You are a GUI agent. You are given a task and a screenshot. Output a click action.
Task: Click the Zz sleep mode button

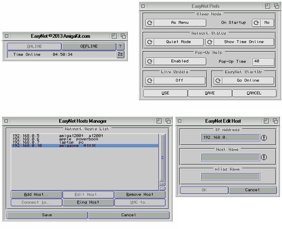pyautogui.click(x=120, y=54)
